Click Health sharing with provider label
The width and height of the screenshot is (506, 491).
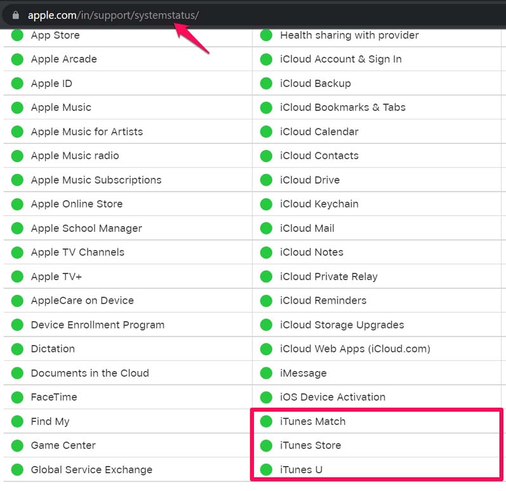coord(349,35)
